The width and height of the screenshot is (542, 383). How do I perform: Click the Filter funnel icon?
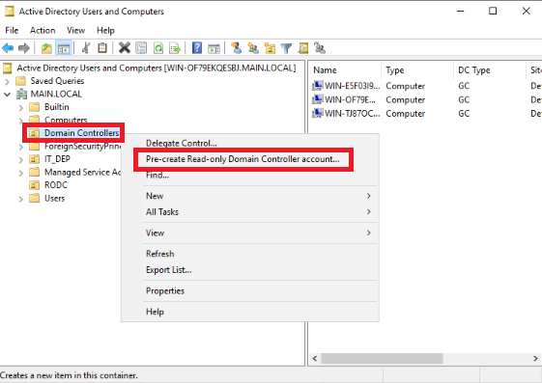pos(286,48)
